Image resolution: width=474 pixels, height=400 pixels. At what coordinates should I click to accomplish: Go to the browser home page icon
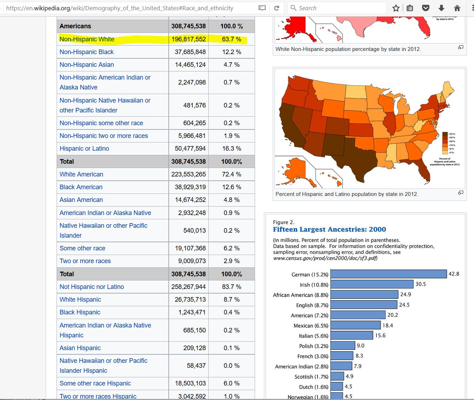tap(457, 8)
